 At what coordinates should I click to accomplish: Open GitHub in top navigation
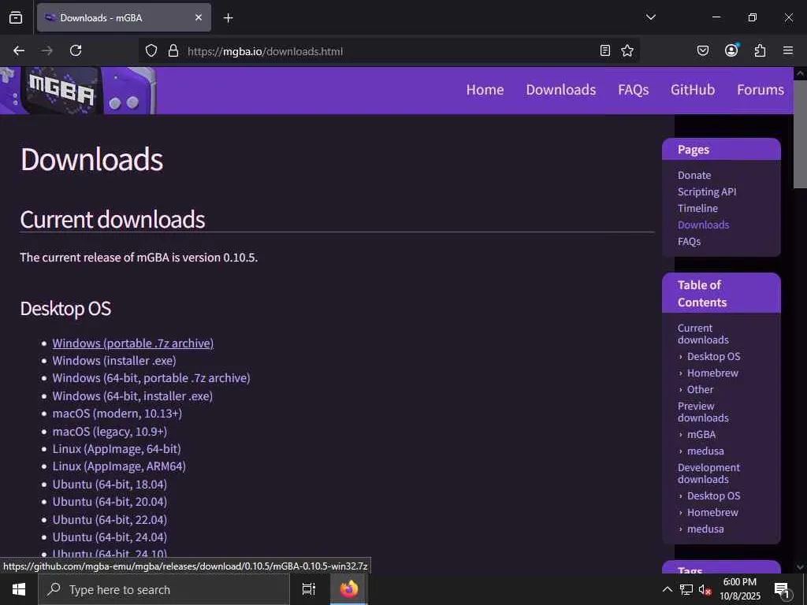click(x=692, y=90)
